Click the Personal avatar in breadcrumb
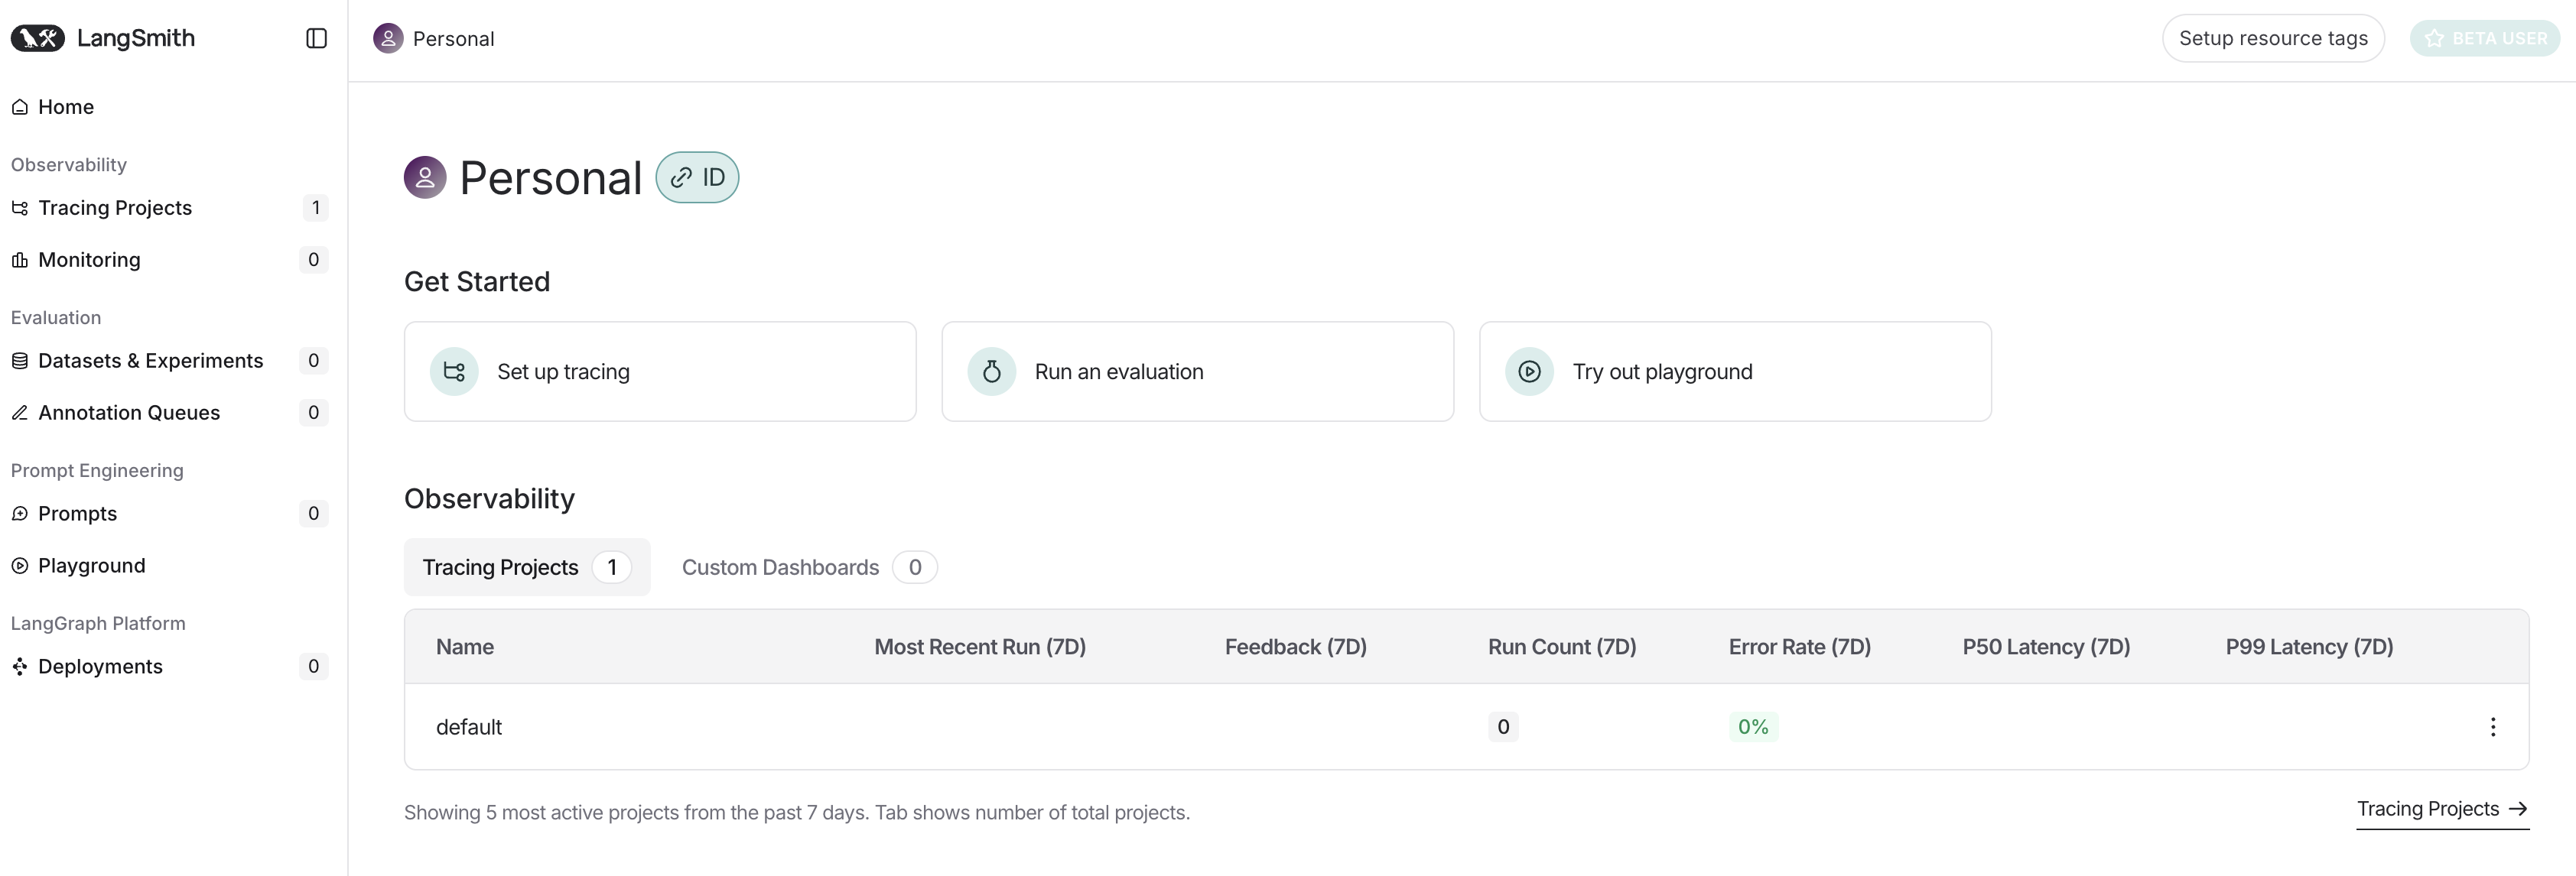This screenshot has width=2576, height=876. pyautogui.click(x=388, y=38)
